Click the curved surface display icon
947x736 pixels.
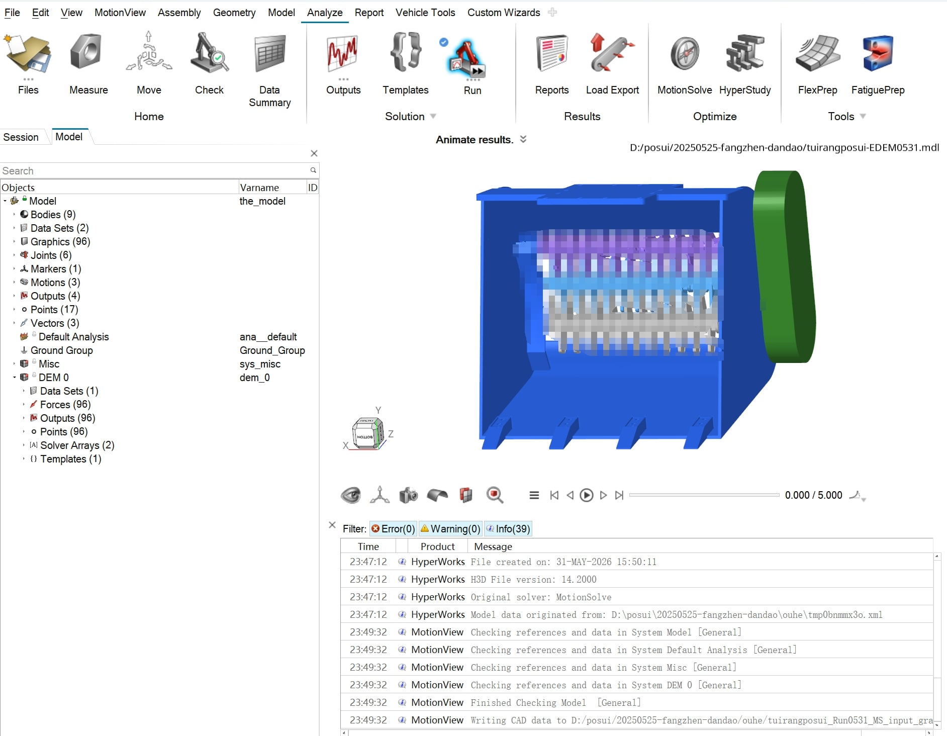pyautogui.click(x=437, y=495)
